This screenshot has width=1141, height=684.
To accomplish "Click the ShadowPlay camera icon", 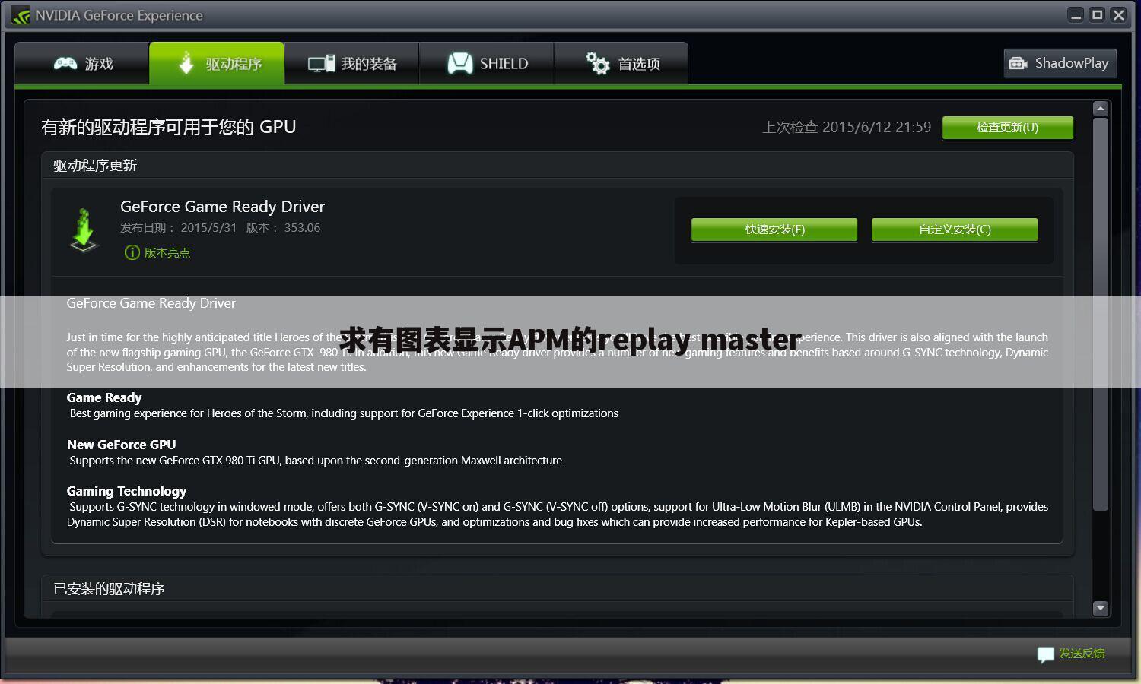I will [x=1019, y=63].
